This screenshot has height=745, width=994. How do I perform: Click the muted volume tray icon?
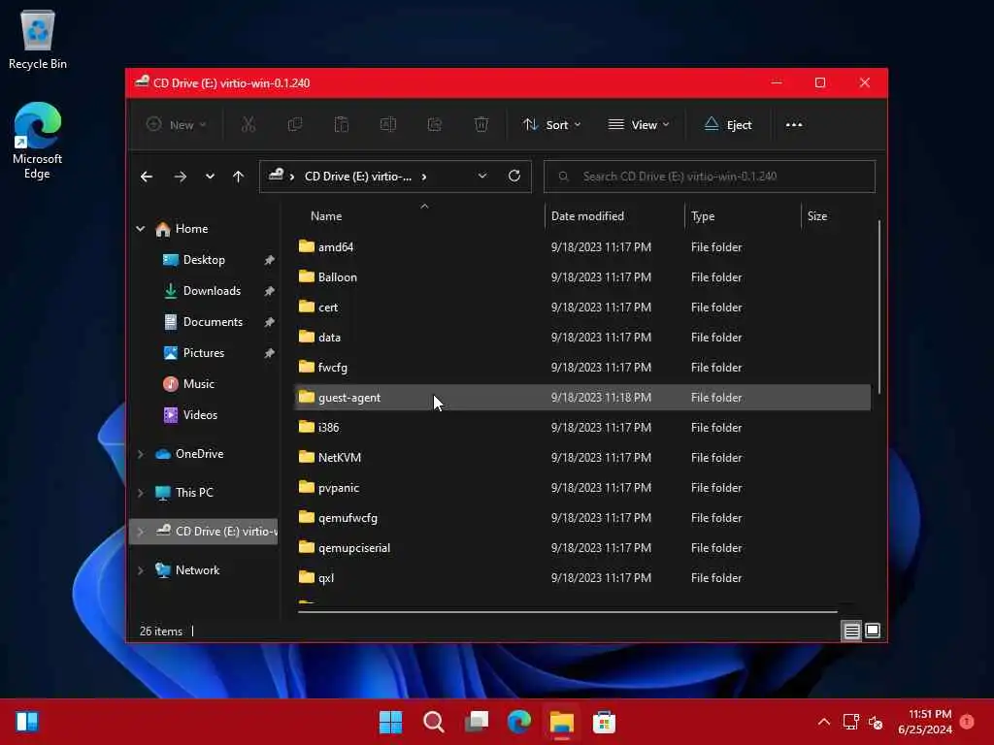pos(876,722)
